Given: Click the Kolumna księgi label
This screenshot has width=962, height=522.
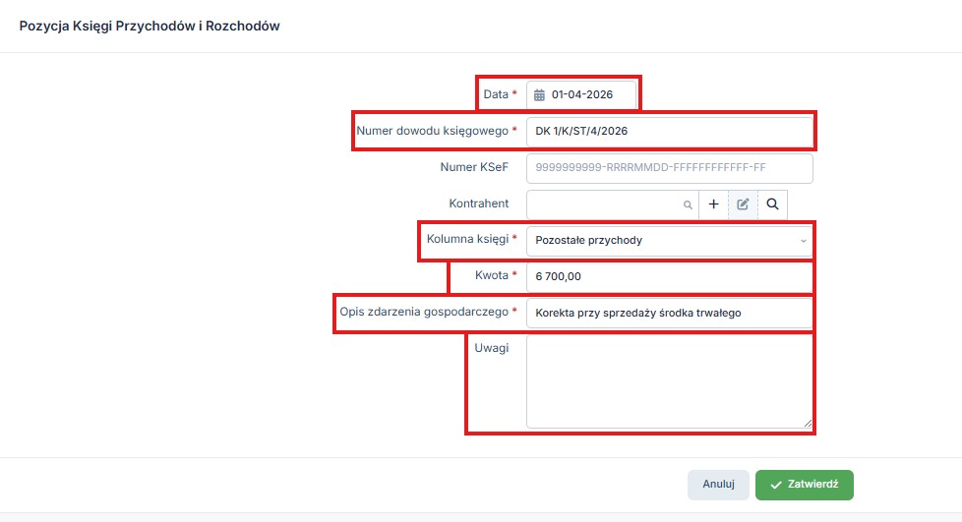Looking at the screenshot, I should click(467, 239).
